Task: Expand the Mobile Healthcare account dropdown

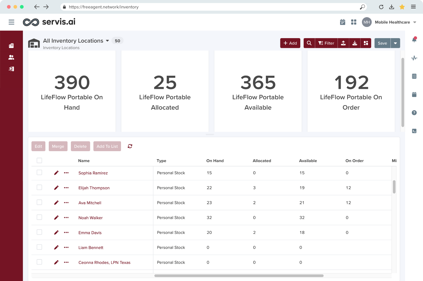Action: point(415,22)
